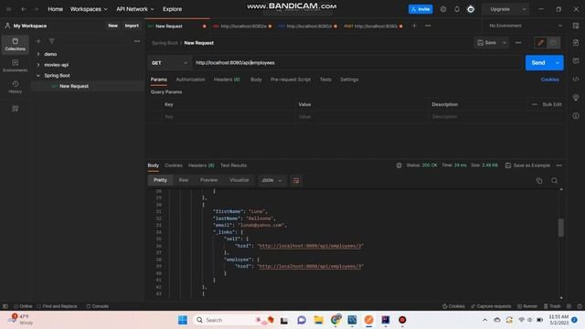The image size is (585, 329).
Task: Open the hamburger menu in the top-left corner
Action: (x=8, y=9)
